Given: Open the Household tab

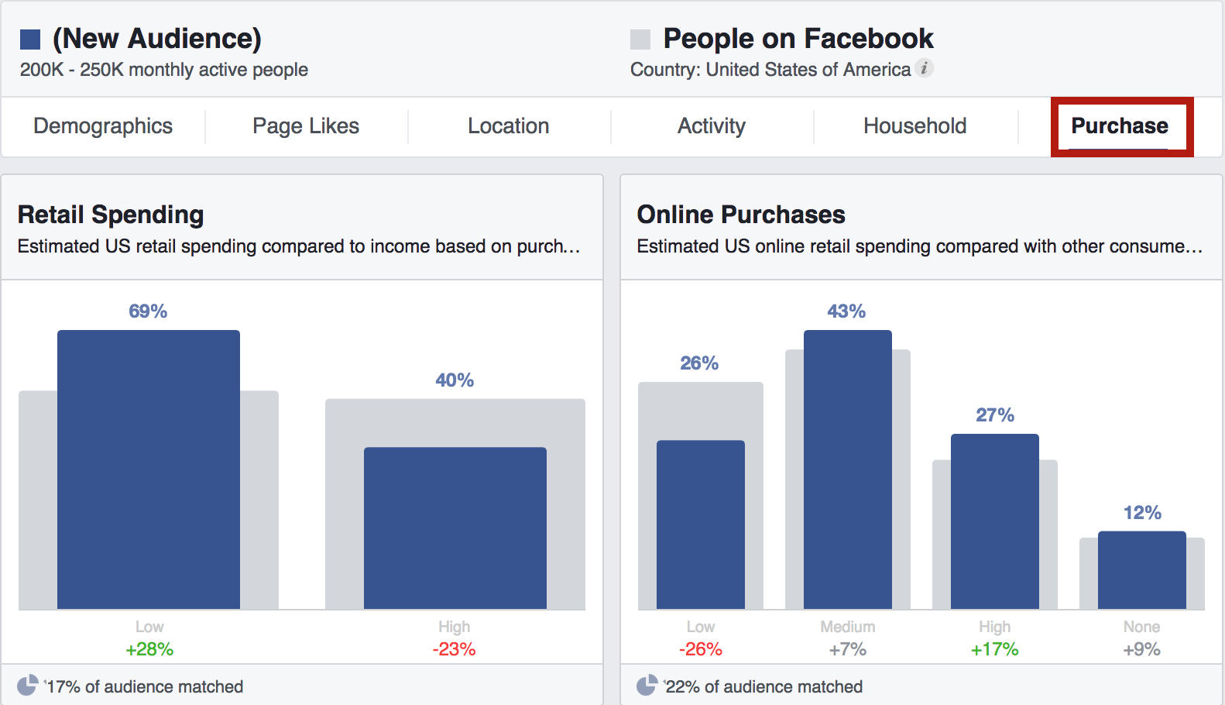Looking at the screenshot, I should tap(914, 126).
